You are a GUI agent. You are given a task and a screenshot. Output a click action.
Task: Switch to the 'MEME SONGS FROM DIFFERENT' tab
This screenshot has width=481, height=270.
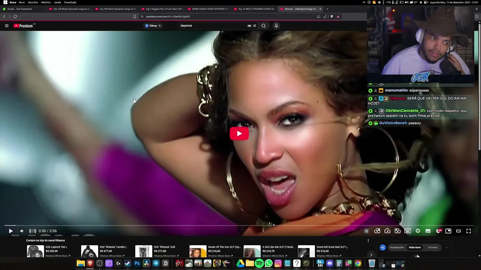click(209, 9)
